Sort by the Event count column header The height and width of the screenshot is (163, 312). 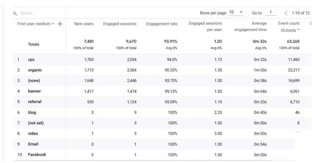(x=289, y=23)
